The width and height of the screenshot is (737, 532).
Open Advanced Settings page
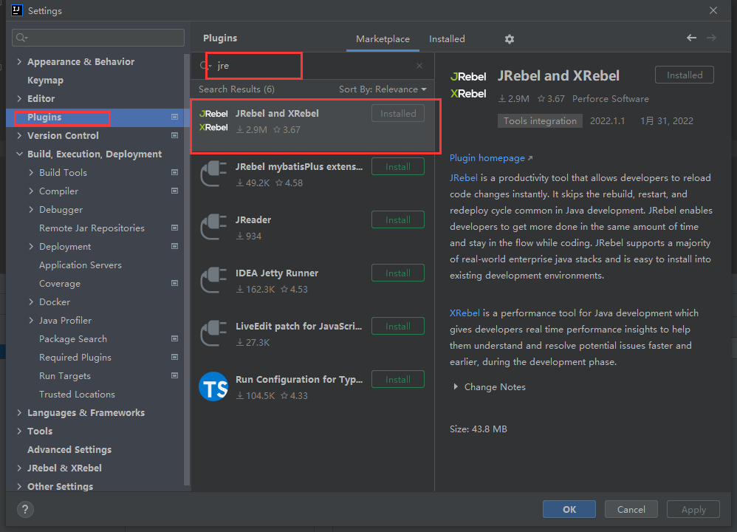pyautogui.click(x=69, y=450)
